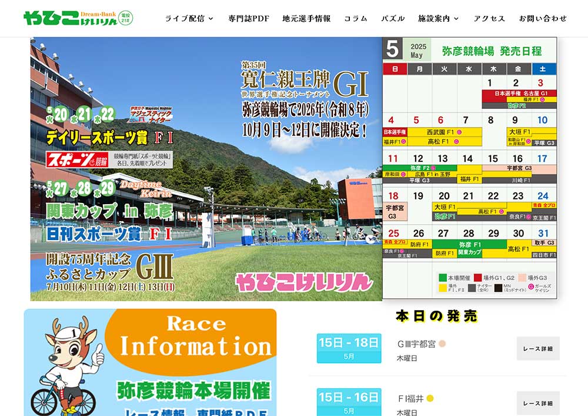Click 日本選手権 名古屋 G1 calendar entry
This screenshot has height=416, width=588.
pyautogui.click(x=519, y=94)
